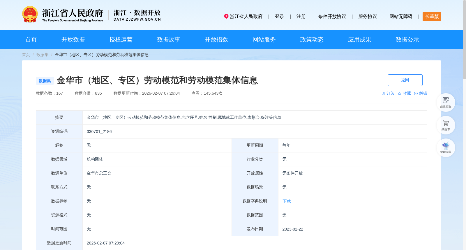
Task: Click the 注册 link
Action: coord(301,17)
